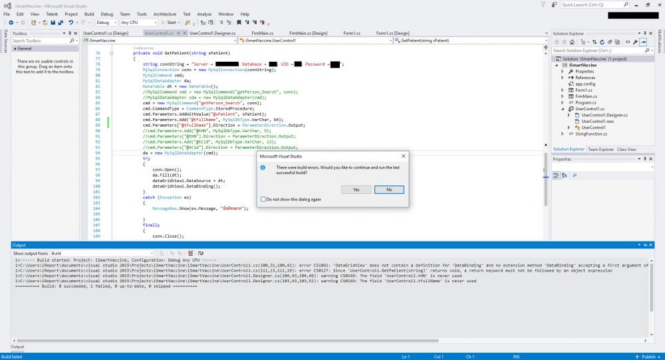Expand the References node in Solution Explorer
665x360 pixels.
point(563,78)
